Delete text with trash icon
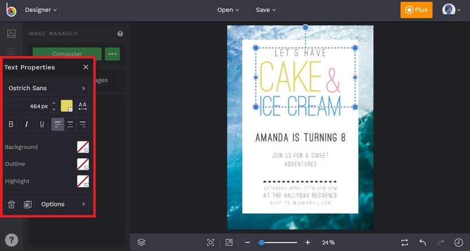Image resolution: width=470 pixels, height=251 pixels. (11, 204)
